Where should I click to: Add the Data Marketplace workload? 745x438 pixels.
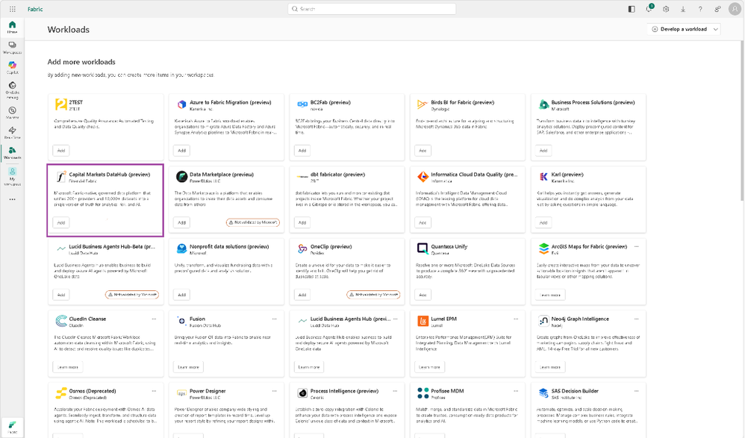[x=181, y=223]
